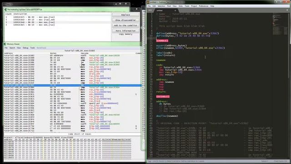Select highlighted je row at +2C6B2
This screenshot has width=291, height=164.
click(72, 85)
